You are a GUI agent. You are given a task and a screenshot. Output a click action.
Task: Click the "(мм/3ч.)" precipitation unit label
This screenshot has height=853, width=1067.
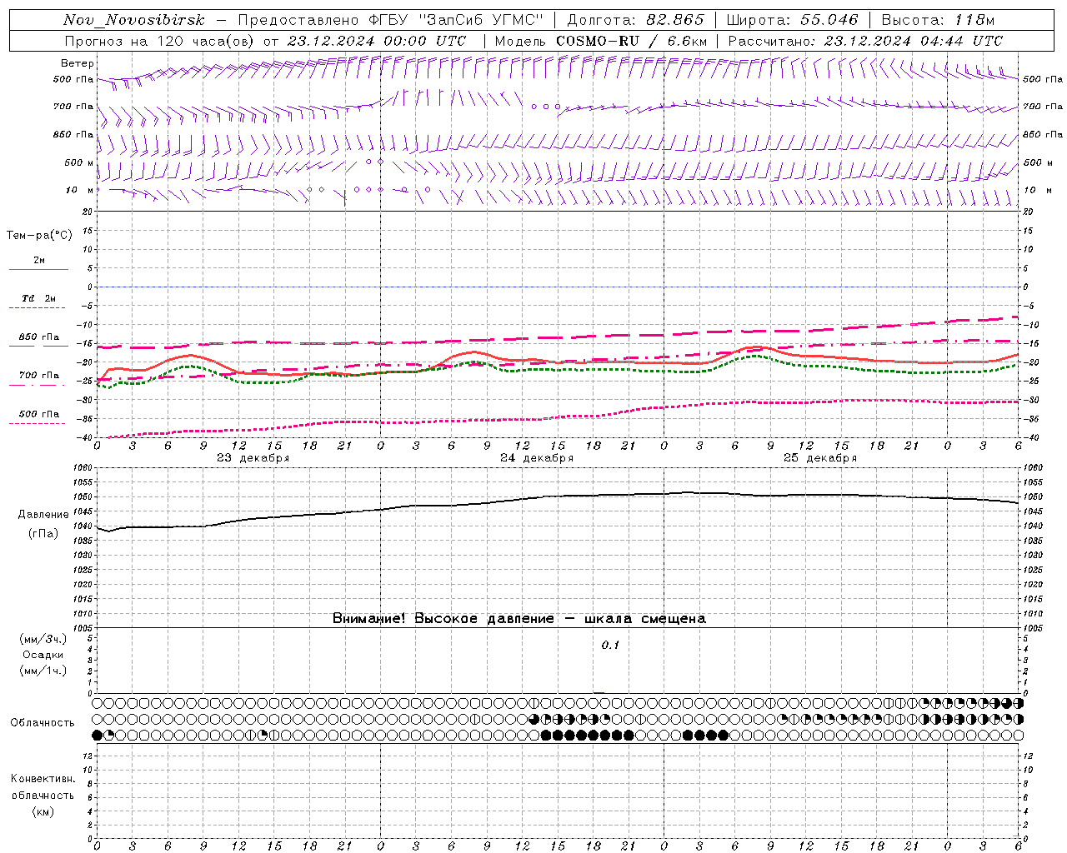coord(43,639)
